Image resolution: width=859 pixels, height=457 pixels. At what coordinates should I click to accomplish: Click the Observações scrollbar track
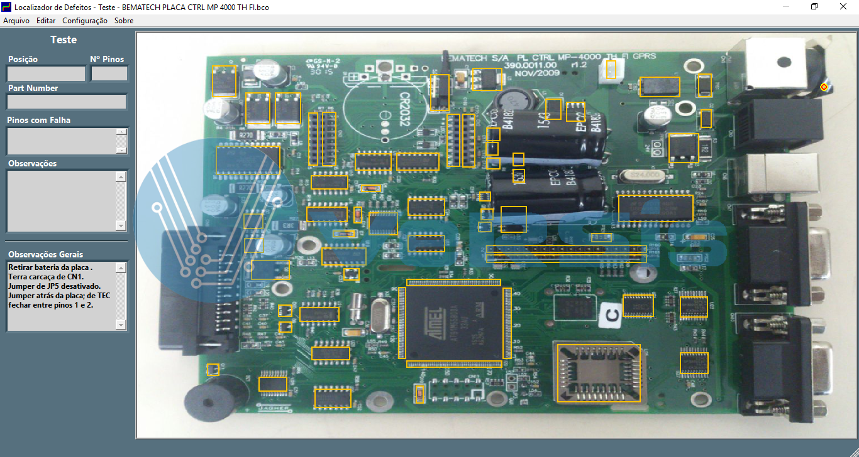(121, 201)
